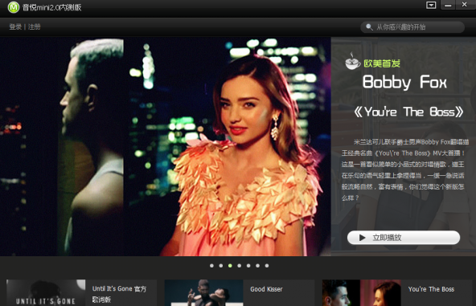Open the 注册 register link
This screenshot has height=306, width=476.
tap(35, 27)
